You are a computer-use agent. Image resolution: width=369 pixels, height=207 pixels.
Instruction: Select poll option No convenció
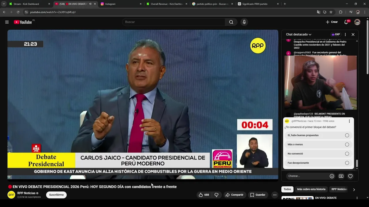tap(318, 154)
